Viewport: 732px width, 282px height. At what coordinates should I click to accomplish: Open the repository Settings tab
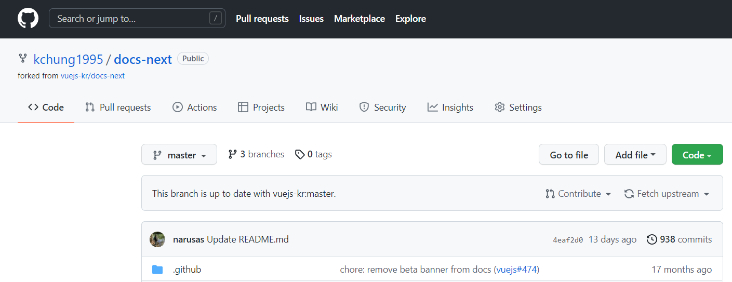pyautogui.click(x=518, y=108)
